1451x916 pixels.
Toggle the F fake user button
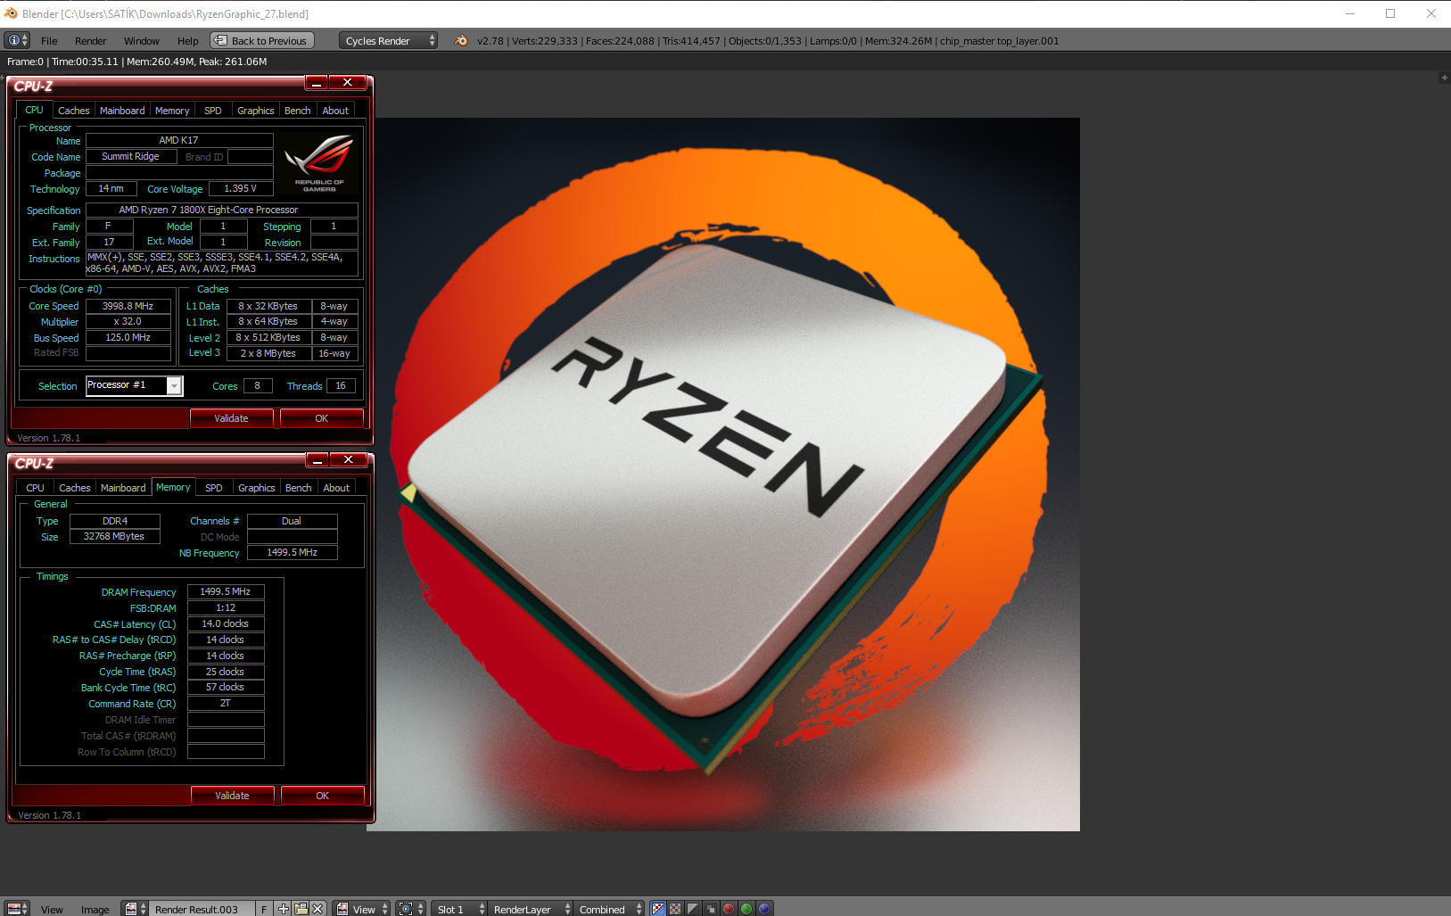[264, 909]
